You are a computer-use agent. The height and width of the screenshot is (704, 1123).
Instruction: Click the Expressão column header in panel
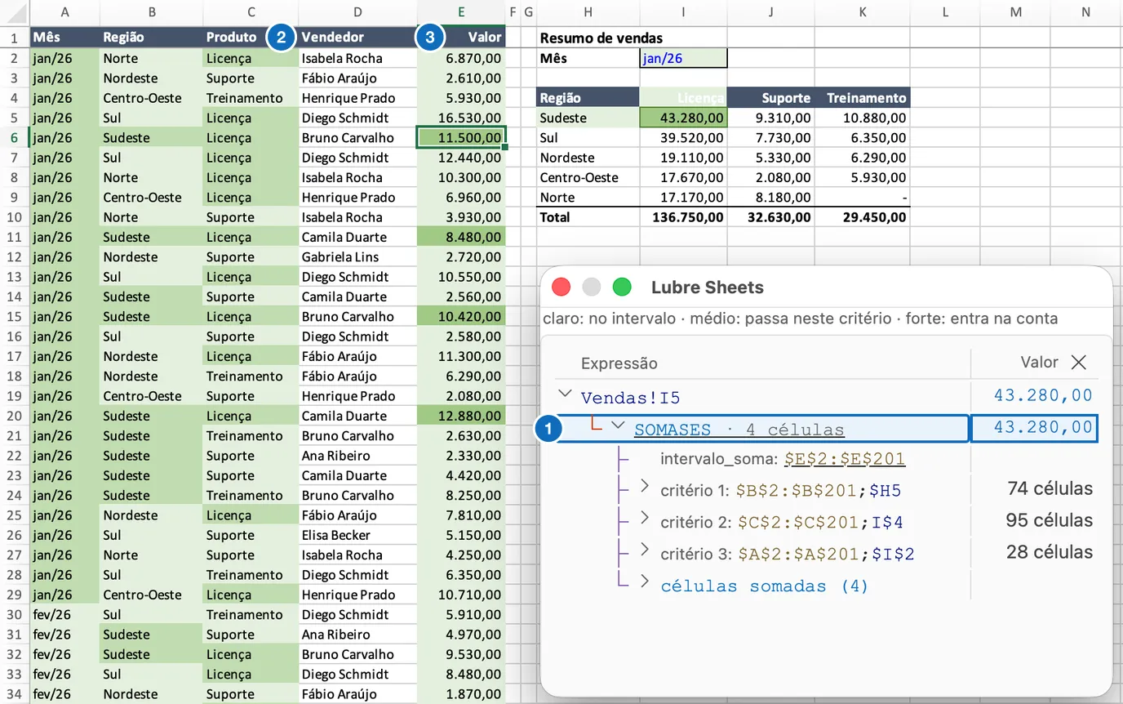[x=619, y=363]
